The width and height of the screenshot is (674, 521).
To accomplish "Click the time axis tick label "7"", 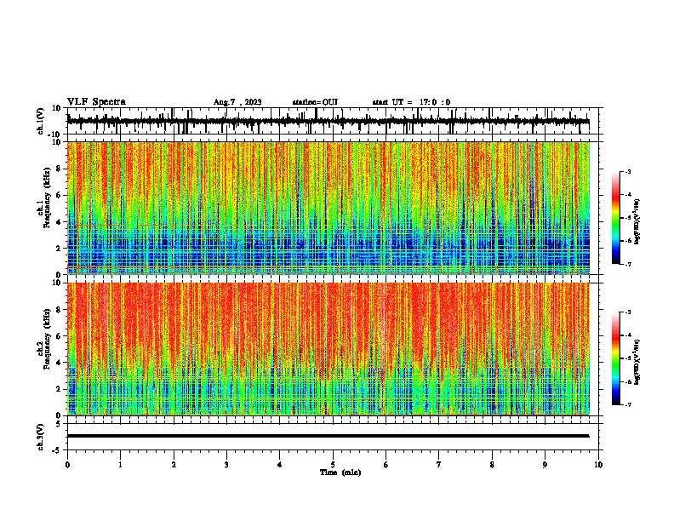I will [x=439, y=465].
